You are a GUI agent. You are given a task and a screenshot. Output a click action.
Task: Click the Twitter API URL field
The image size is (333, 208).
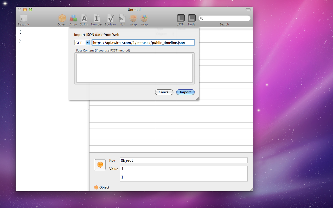[143, 42]
